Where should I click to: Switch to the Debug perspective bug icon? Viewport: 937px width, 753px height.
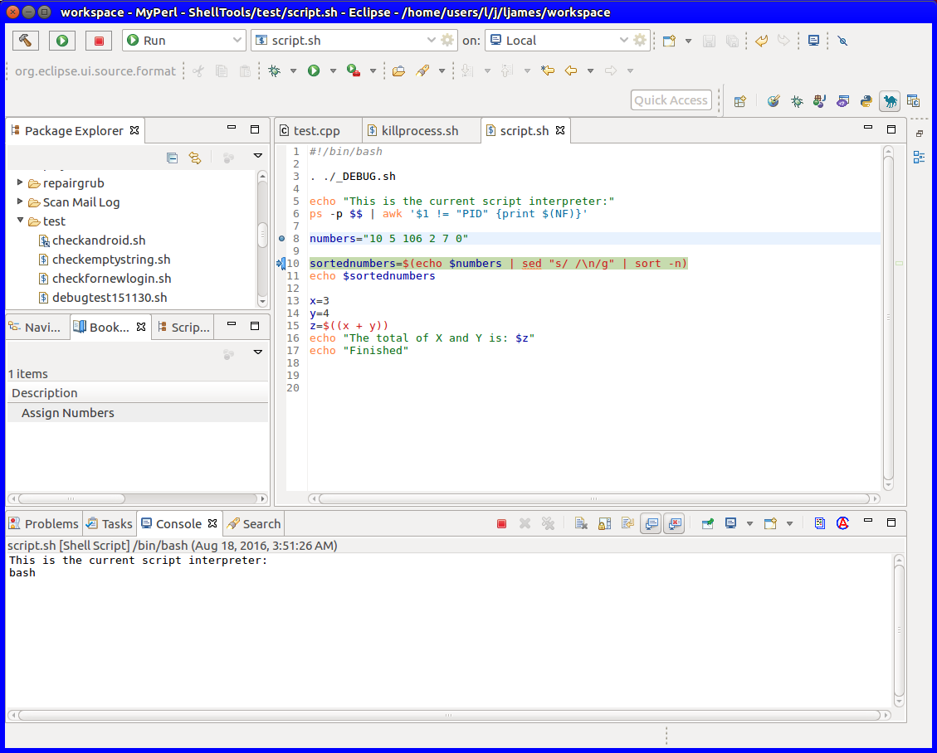point(797,101)
